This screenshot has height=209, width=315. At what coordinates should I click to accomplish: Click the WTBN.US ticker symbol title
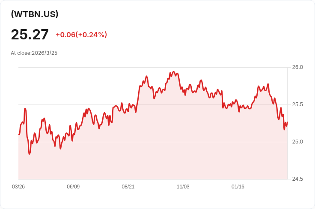click(35, 14)
